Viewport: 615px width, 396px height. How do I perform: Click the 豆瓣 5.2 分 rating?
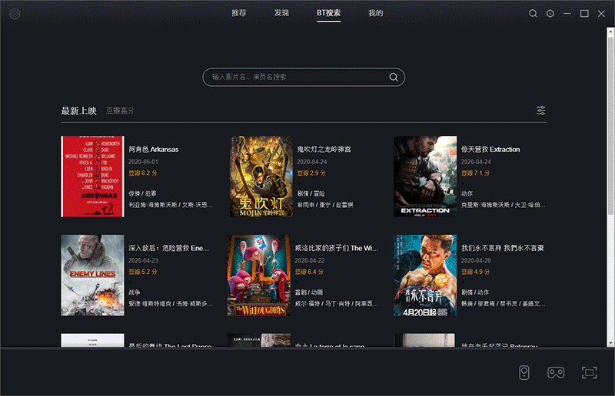[143, 272]
